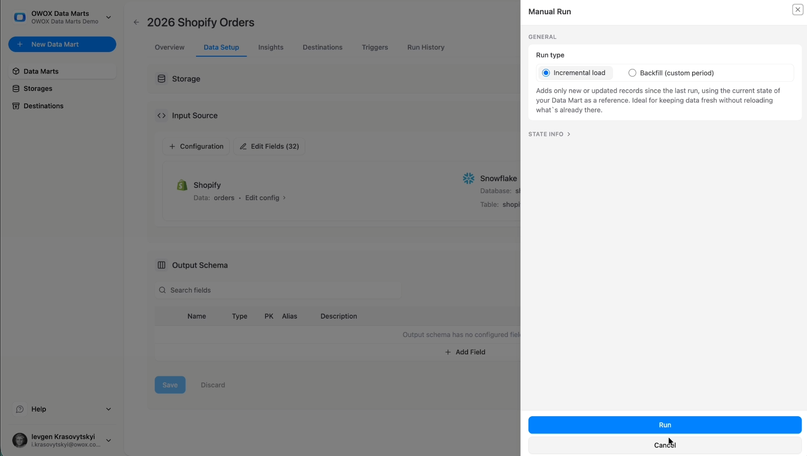
Task: Click the Search fields input
Action: [278, 290]
